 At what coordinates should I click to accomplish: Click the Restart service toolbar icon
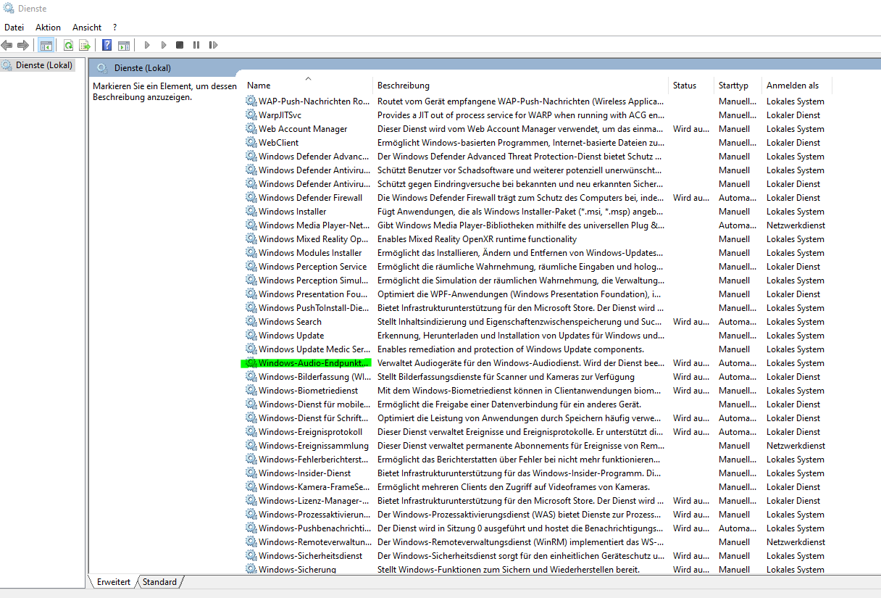pos(213,45)
